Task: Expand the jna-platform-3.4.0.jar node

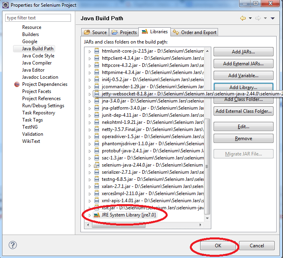Action: point(90,108)
